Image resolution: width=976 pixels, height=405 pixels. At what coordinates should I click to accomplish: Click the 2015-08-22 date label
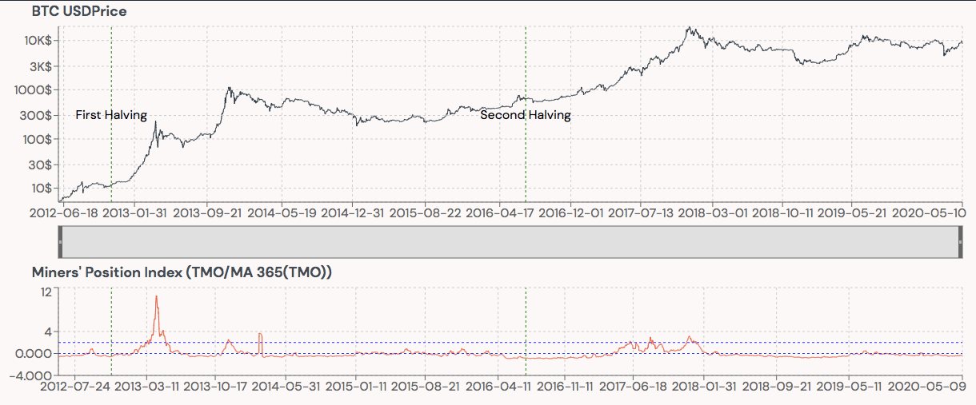pos(426,212)
